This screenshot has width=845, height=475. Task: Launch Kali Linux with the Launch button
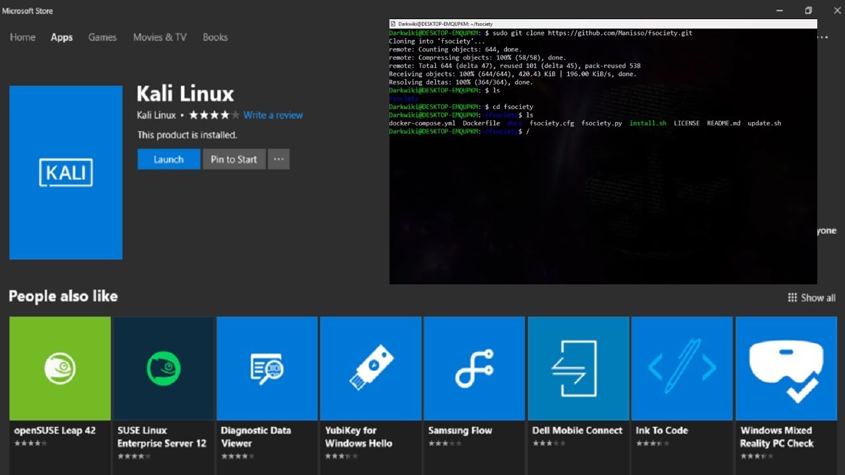point(168,159)
